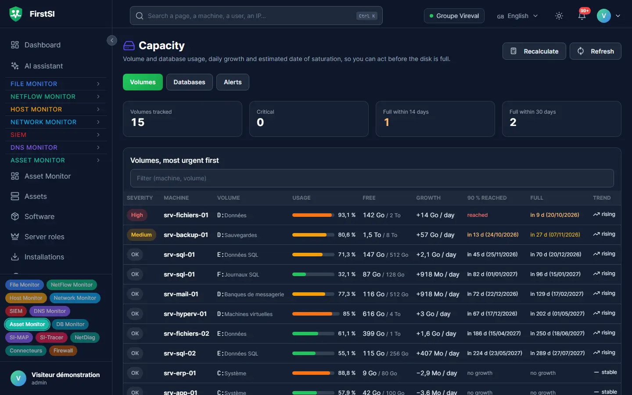Collapse the sidebar with the arrow icon

tap(112, 40)
